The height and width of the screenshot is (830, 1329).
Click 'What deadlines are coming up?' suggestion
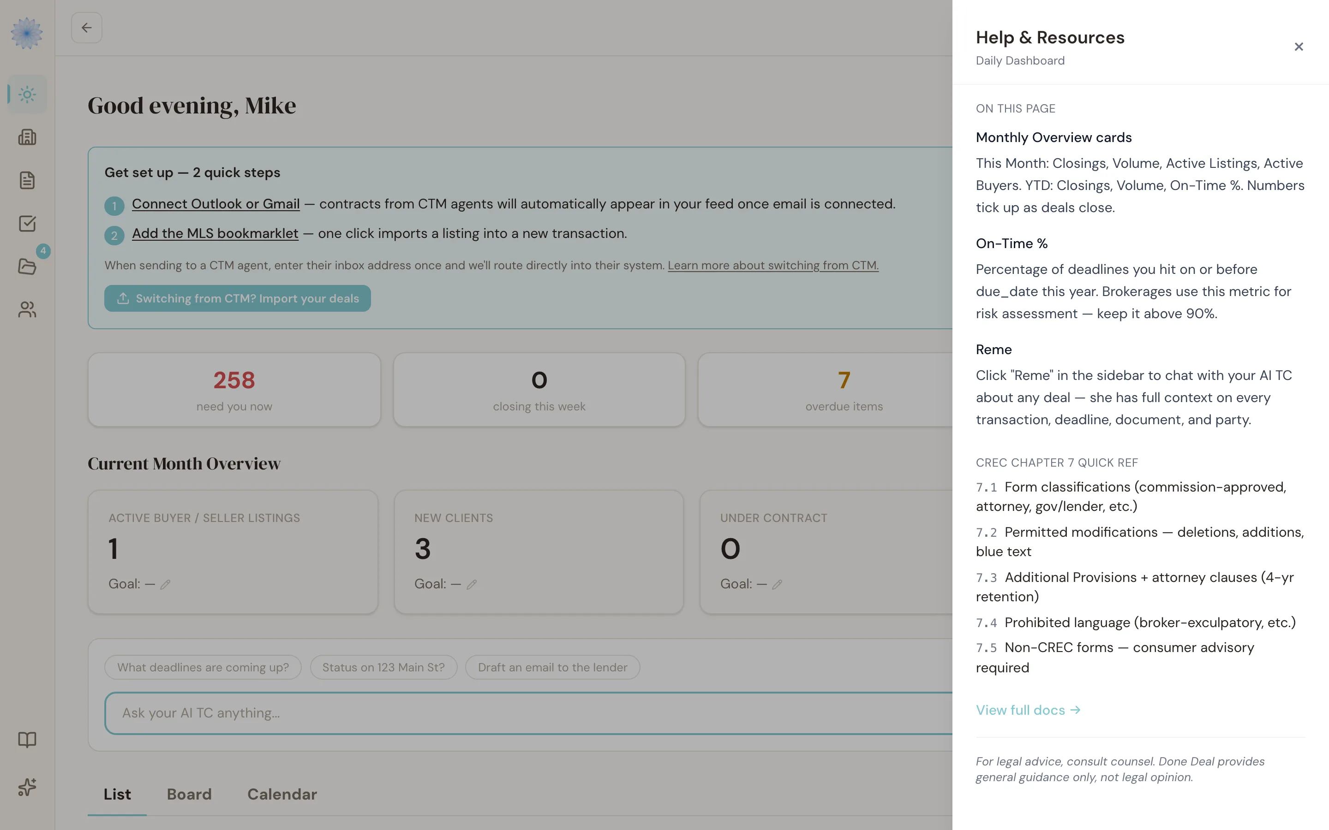coord(203,667)
